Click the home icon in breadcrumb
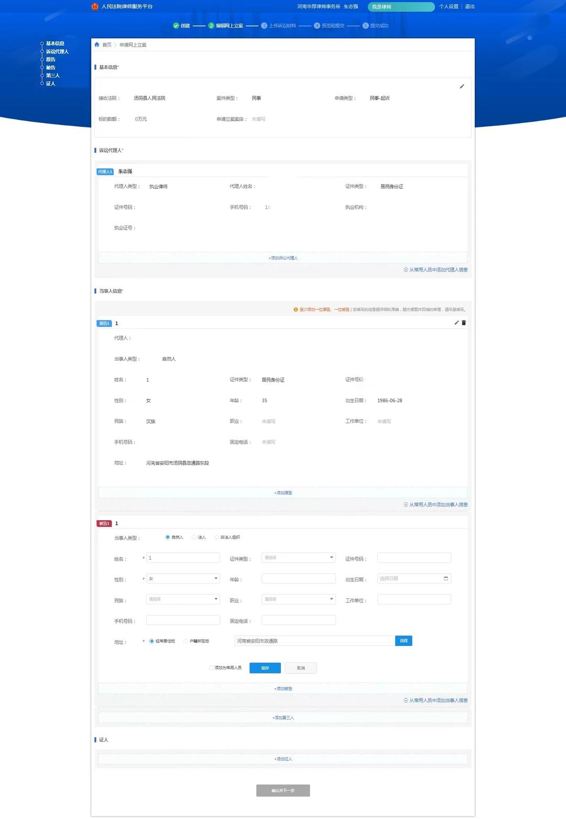The image size is (566, 819). click(97, 45)
